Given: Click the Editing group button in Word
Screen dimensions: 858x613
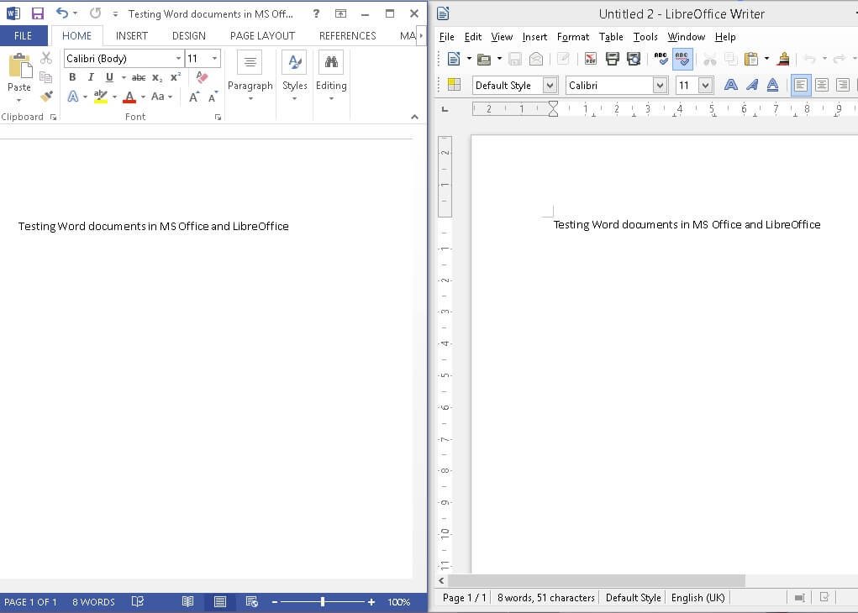Looking at the screenshot, I should [x=331, y=76].
